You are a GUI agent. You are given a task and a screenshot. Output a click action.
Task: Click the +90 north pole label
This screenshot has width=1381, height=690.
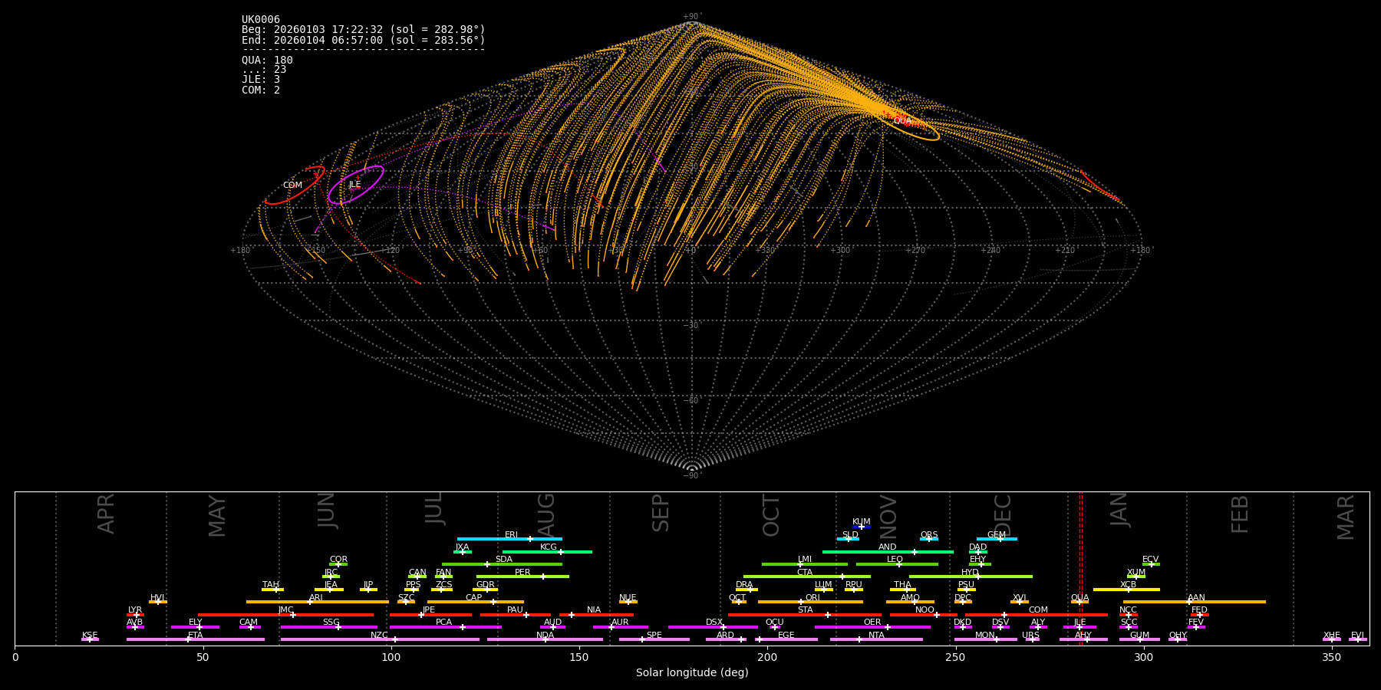point(691,16)
